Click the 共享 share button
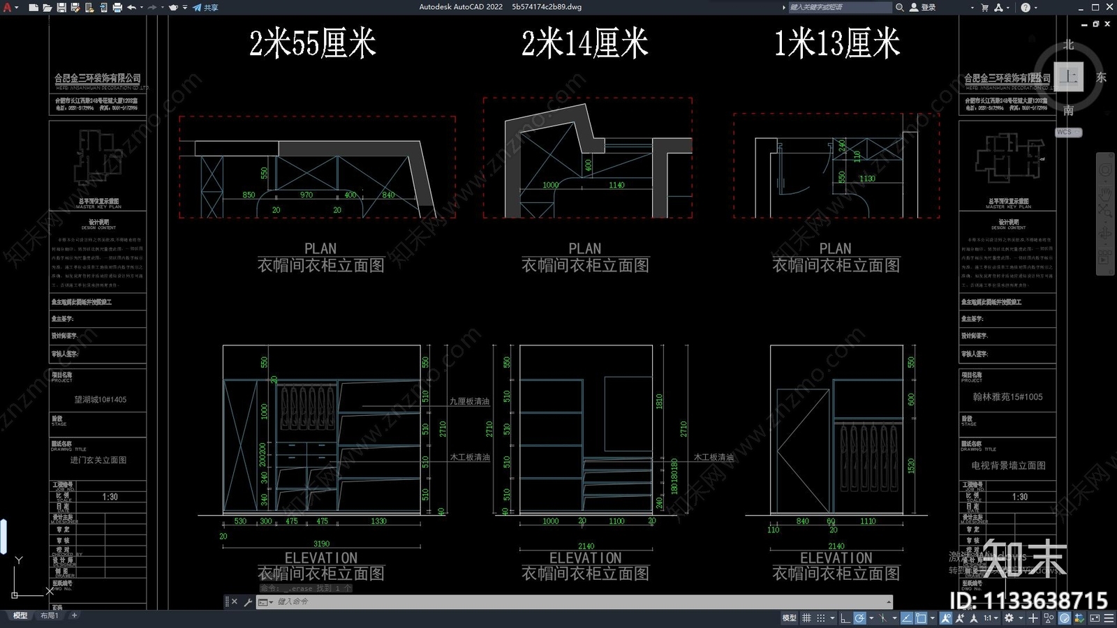 pos(205,7)
